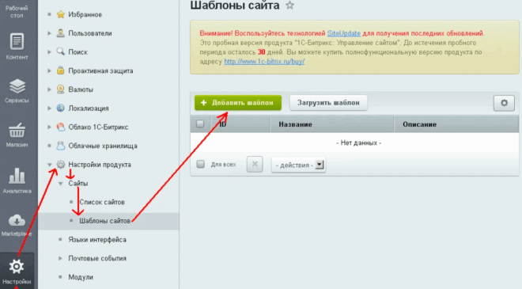Expand the Локализация tree node
The height and width of the screenshot is (289, 522).
pyautogui.click(x=49, y=108)
